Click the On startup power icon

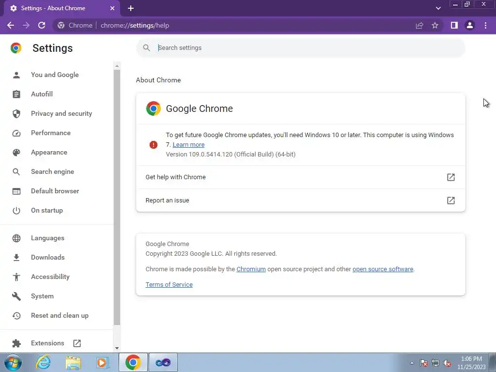(16, 211)
